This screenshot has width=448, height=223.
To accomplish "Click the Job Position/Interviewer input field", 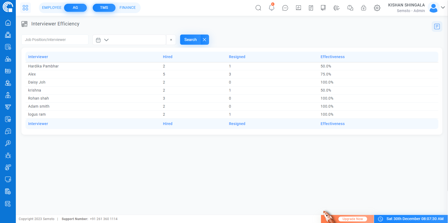I will pos(55,40).
